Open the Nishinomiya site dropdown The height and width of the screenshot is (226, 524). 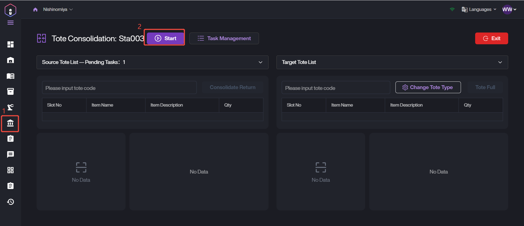(x=58, y=10)
